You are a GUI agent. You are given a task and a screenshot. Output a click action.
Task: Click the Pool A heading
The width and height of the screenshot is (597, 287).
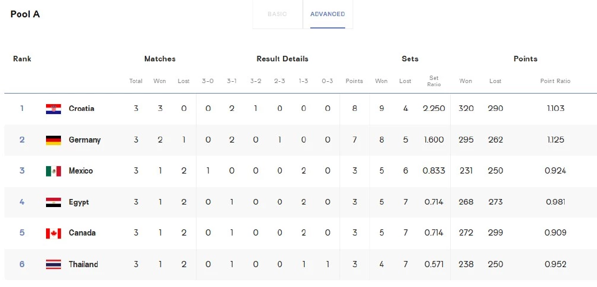pyautogui.click(x=25, y=14)
